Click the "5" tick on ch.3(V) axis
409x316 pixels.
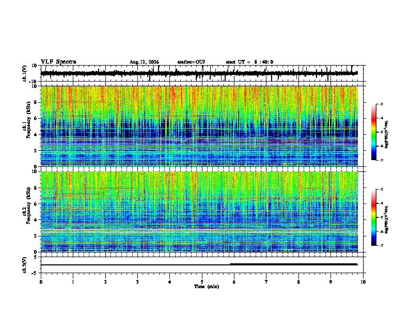(x=36, y=257)
